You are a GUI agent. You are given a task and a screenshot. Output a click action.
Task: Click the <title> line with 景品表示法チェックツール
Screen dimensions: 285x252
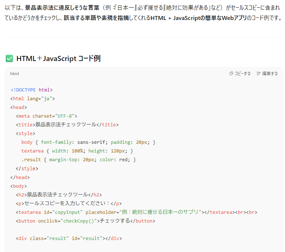point(67,125)
